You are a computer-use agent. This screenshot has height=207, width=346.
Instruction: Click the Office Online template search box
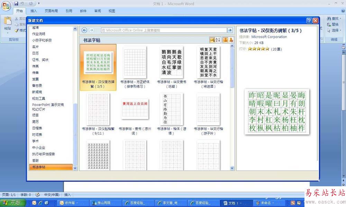pyautogui.click(x=164, y=30)
